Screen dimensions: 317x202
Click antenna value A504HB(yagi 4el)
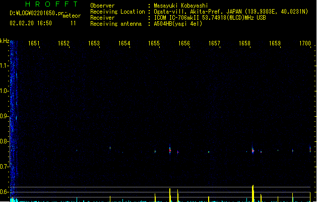(178, 24)
